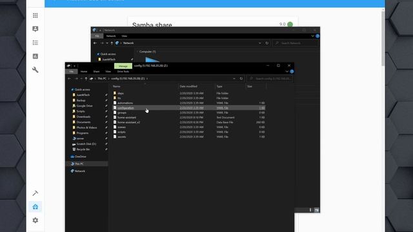This screenshot has width=413, height=232.
Task: Click the help icon in Network window
Action: coord(317,36)
